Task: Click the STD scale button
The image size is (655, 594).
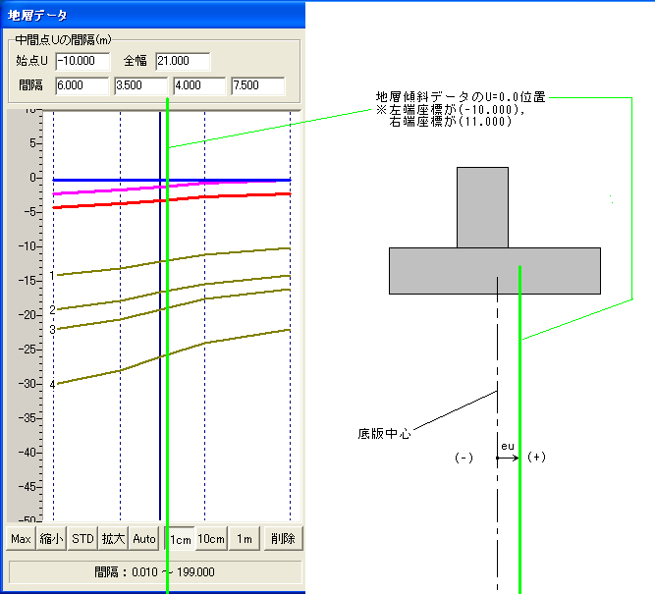Action: [x=82, y=538]
